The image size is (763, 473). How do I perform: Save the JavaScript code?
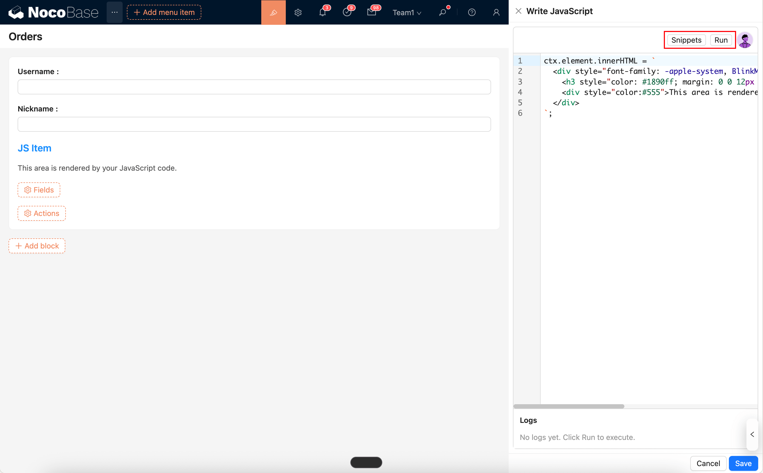(x=743, y=463)
